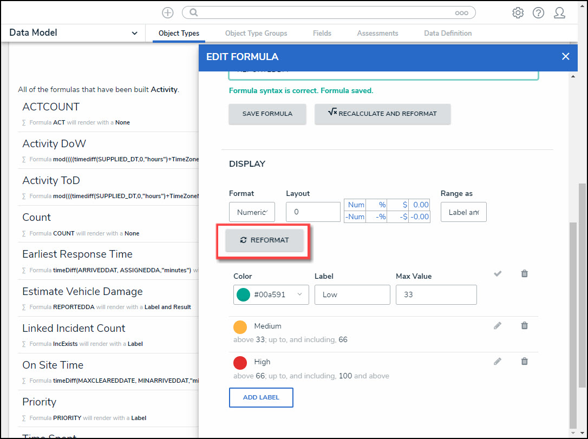Open the Format Numeric dropdown
Viewport: 588px width, 439px height.
tap(252, 212)
